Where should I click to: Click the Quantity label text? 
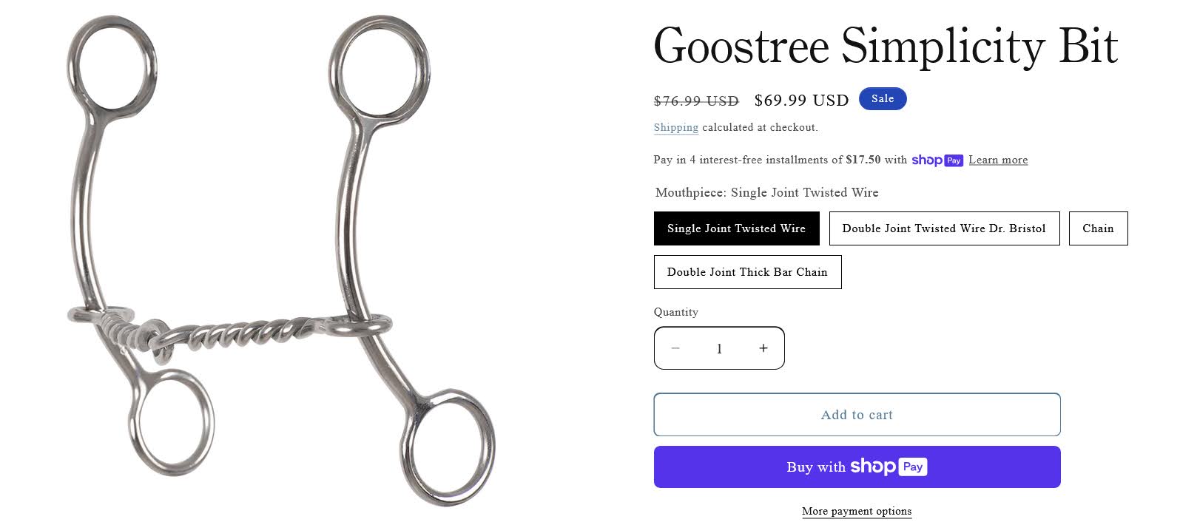676,312
